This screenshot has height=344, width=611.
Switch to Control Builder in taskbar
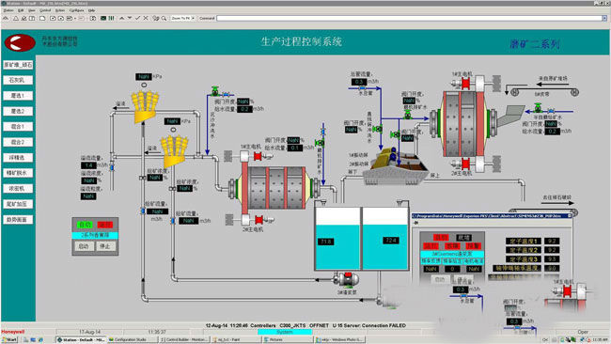[x=184, y=339]
